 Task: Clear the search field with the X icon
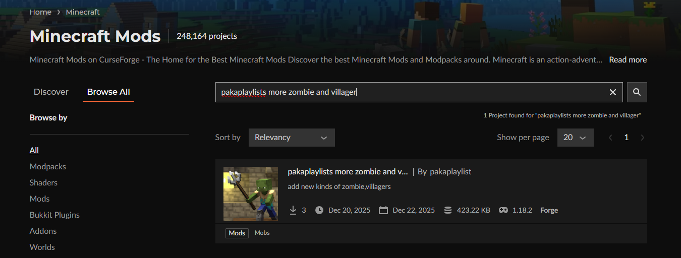tap(613, 92)
